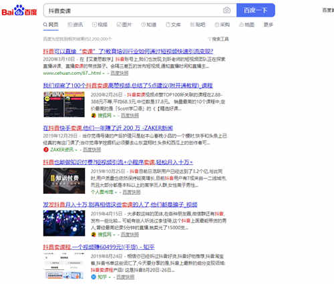
Task: Click the www.cehuan.com source URL
Action: pos(72,73)
